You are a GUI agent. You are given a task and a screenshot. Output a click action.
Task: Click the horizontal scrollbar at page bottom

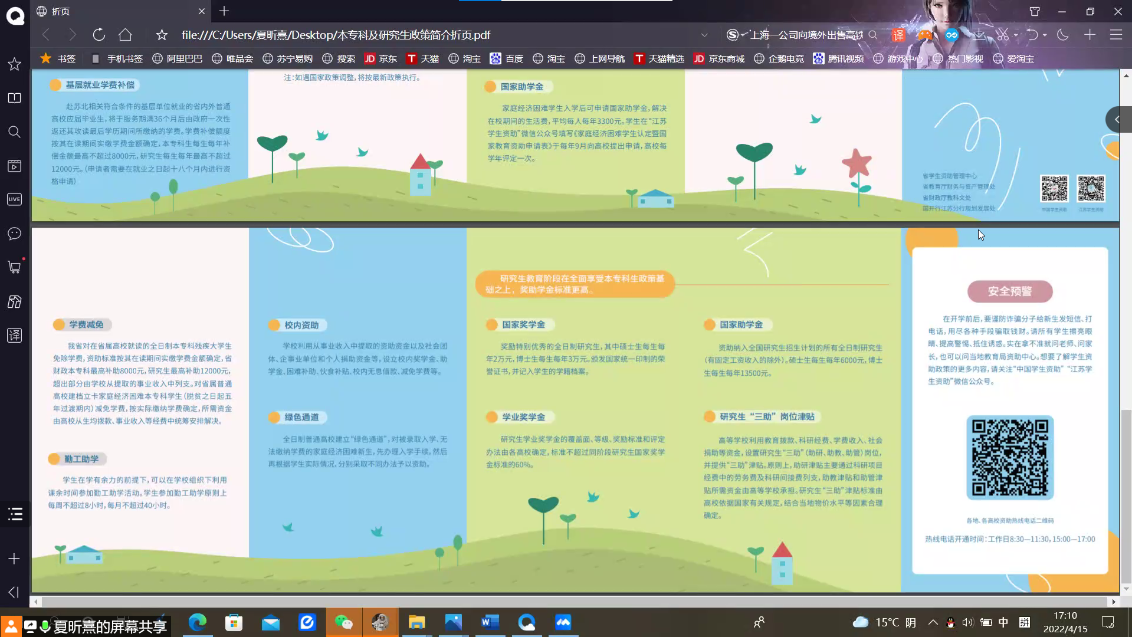(572, 602)
